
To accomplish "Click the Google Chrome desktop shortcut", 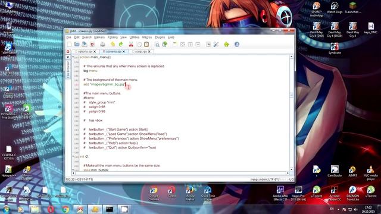I will pyautogui.click(x=154, y=194).
